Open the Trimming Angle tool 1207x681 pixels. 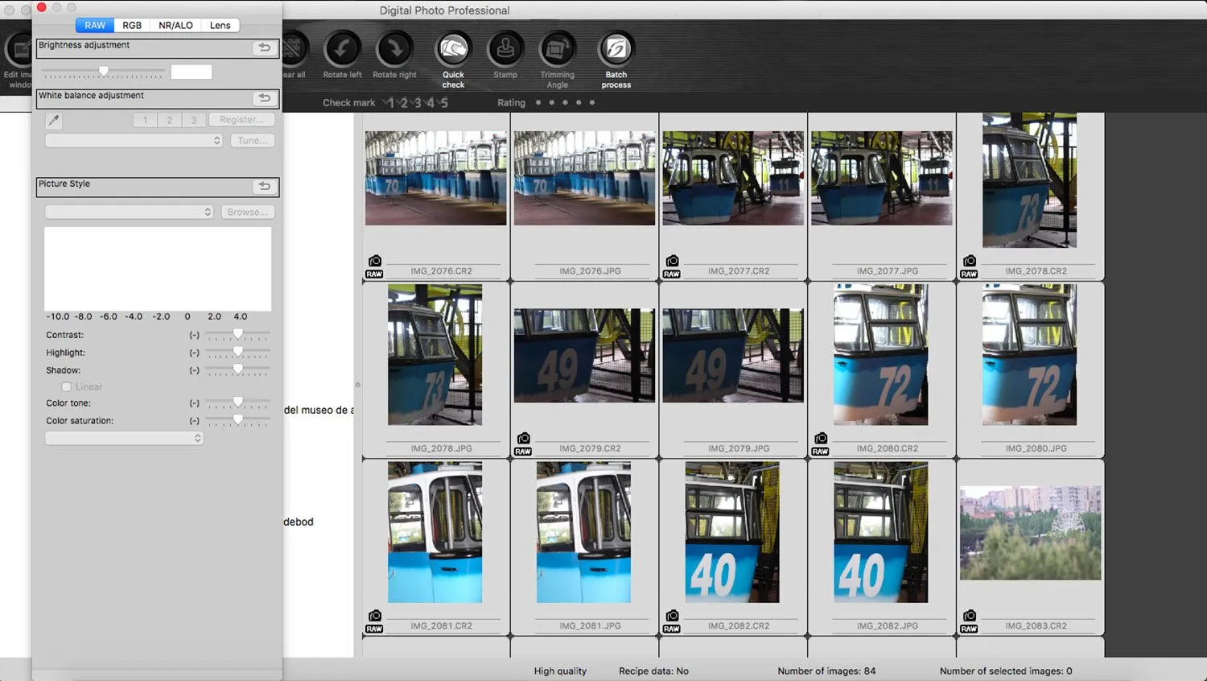[557, 50]
